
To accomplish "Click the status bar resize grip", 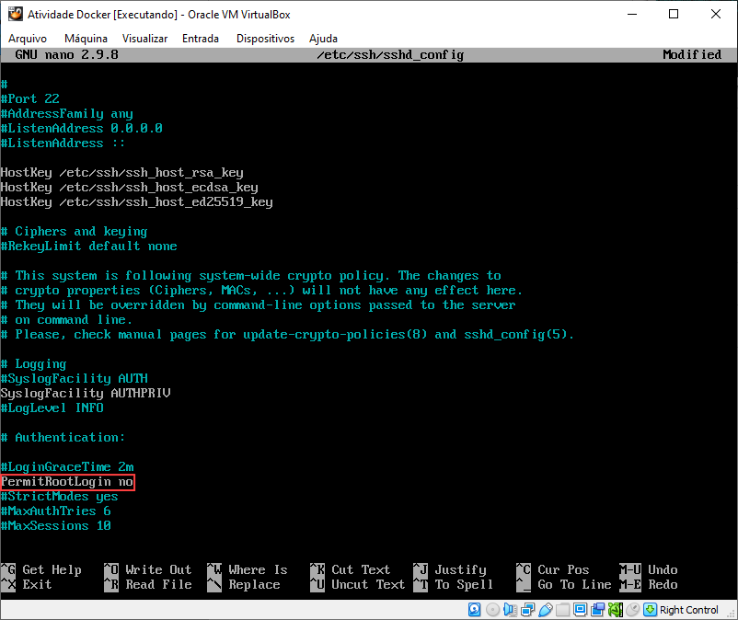I will (x=732, y=613).
